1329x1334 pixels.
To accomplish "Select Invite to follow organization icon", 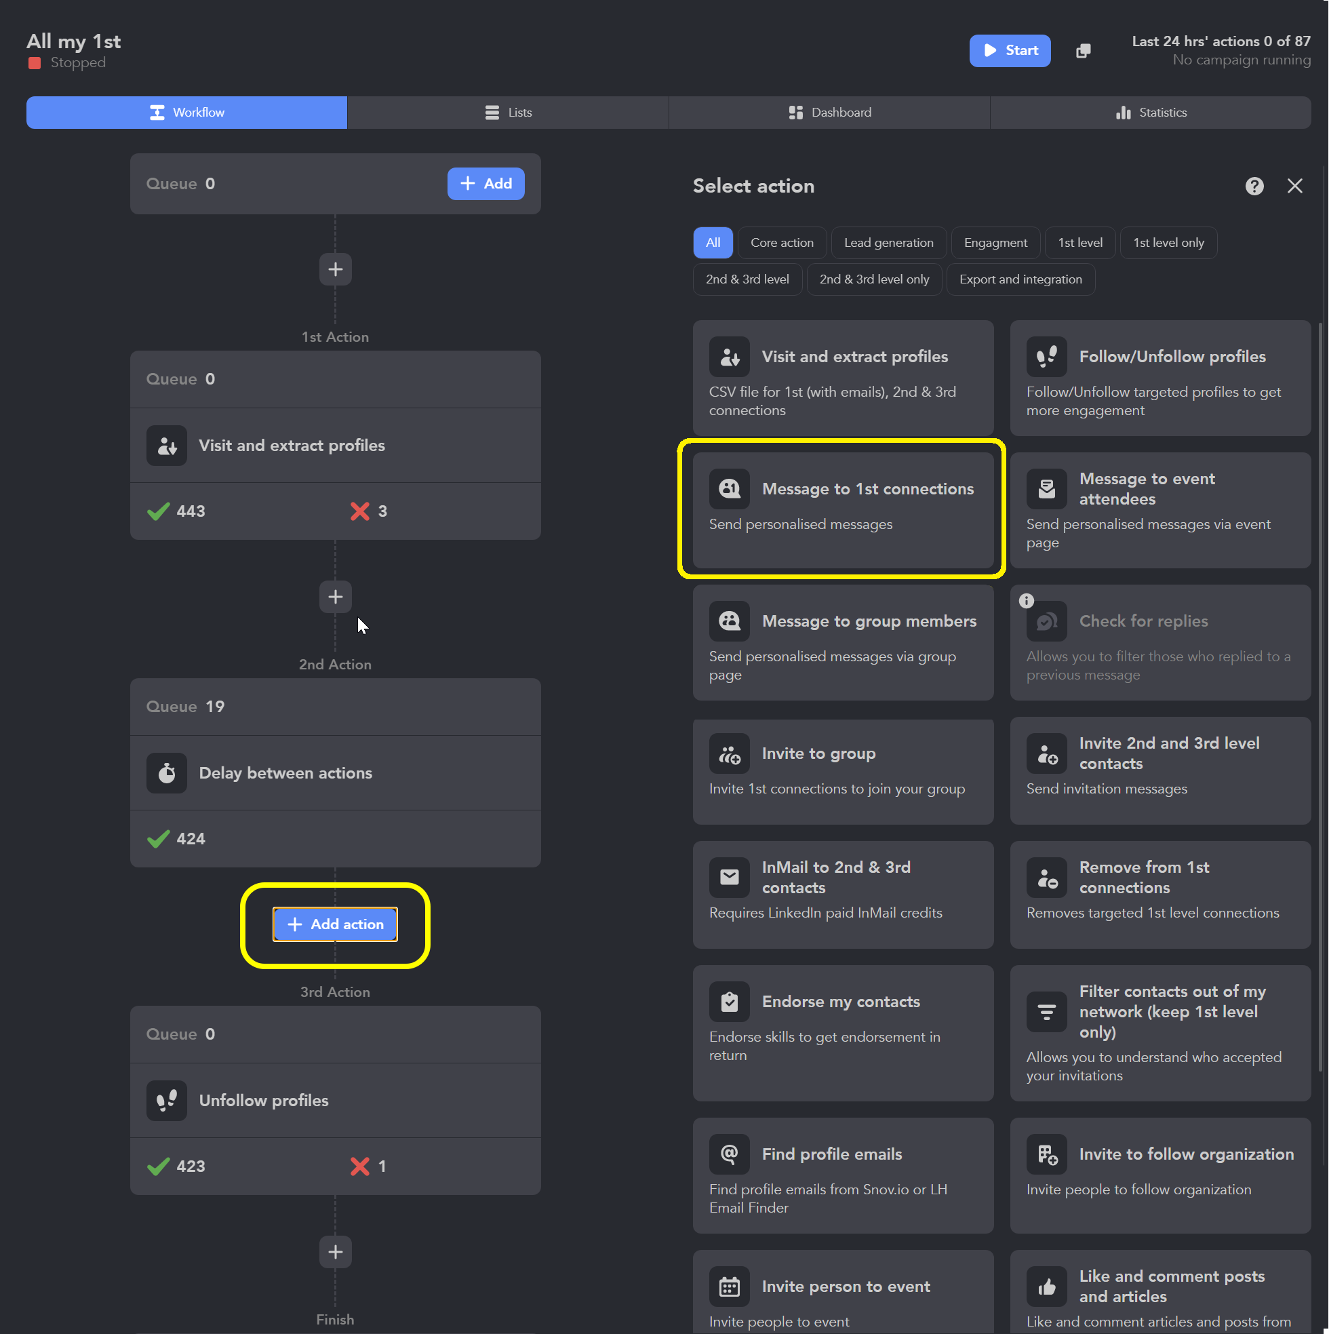I will [1047, 1154].
